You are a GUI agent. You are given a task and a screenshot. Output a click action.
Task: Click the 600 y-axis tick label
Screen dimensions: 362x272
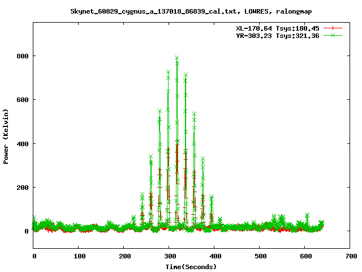point(23,100)
